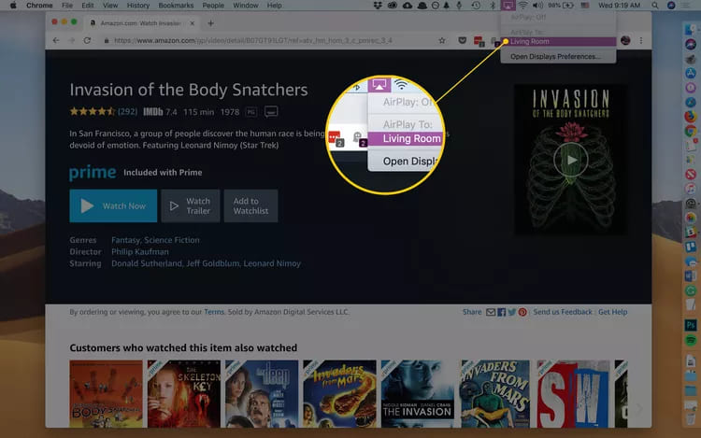Open the History menu
The height and width of the screenshot is (438, 701).
[x=137, y=6]
